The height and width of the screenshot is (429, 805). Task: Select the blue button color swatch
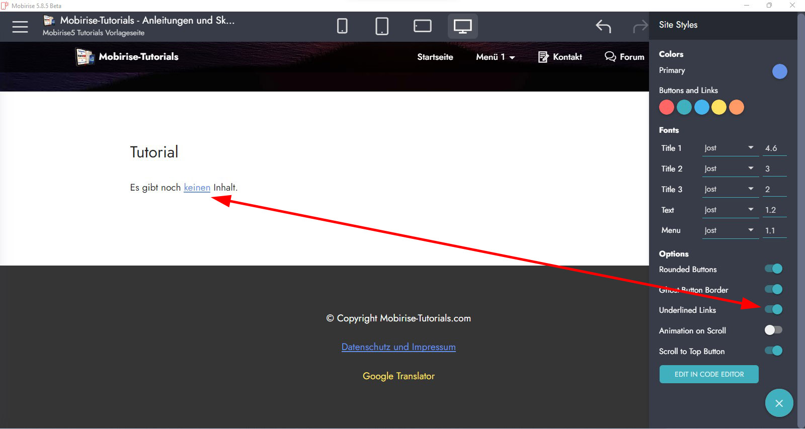point(702,107)
